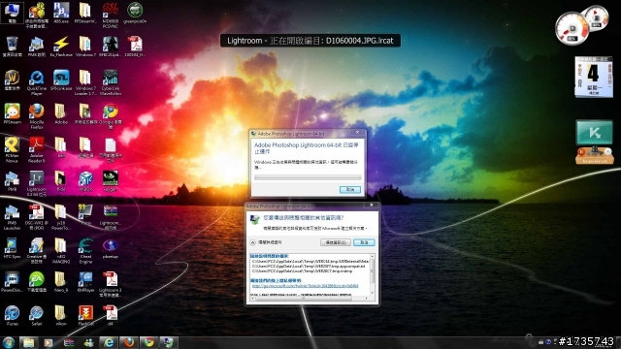Screen dimensions: 621x349
Task: Select the QuickTime Player shortcut
Action: point(37,82)
